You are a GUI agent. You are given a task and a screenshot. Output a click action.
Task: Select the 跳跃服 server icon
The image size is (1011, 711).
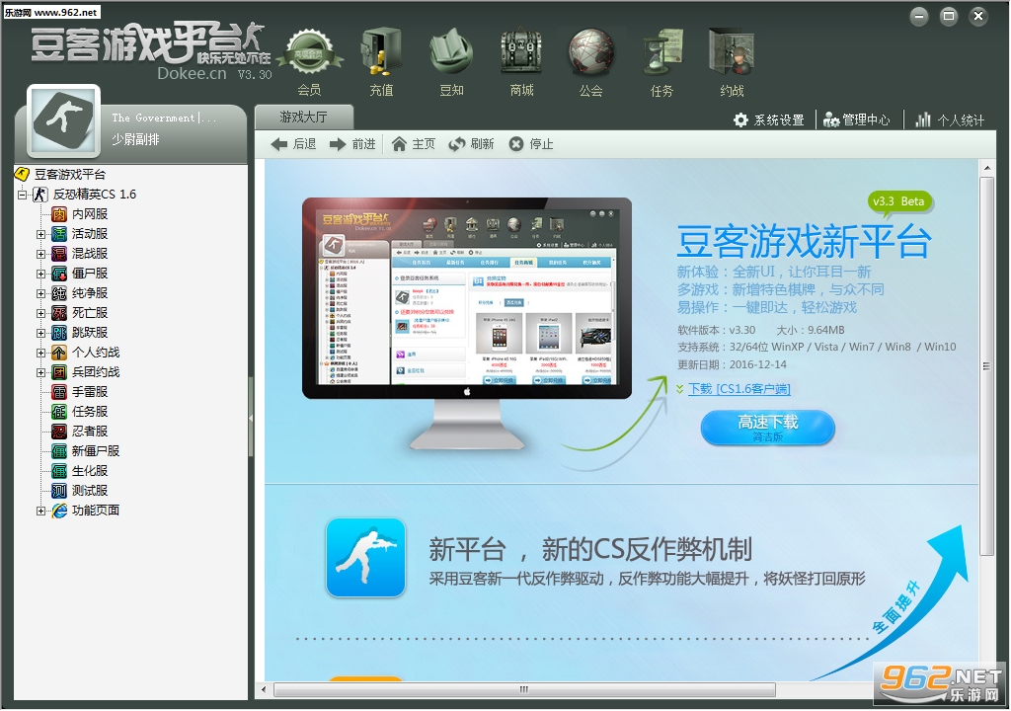[x=59, y=333]
